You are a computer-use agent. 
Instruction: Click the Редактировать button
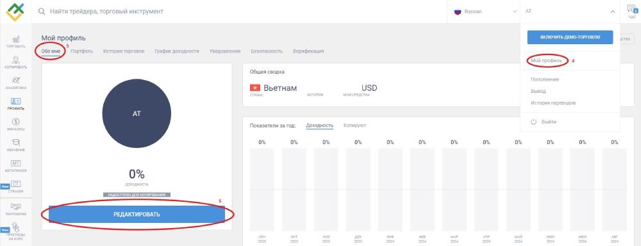point(137,214)
